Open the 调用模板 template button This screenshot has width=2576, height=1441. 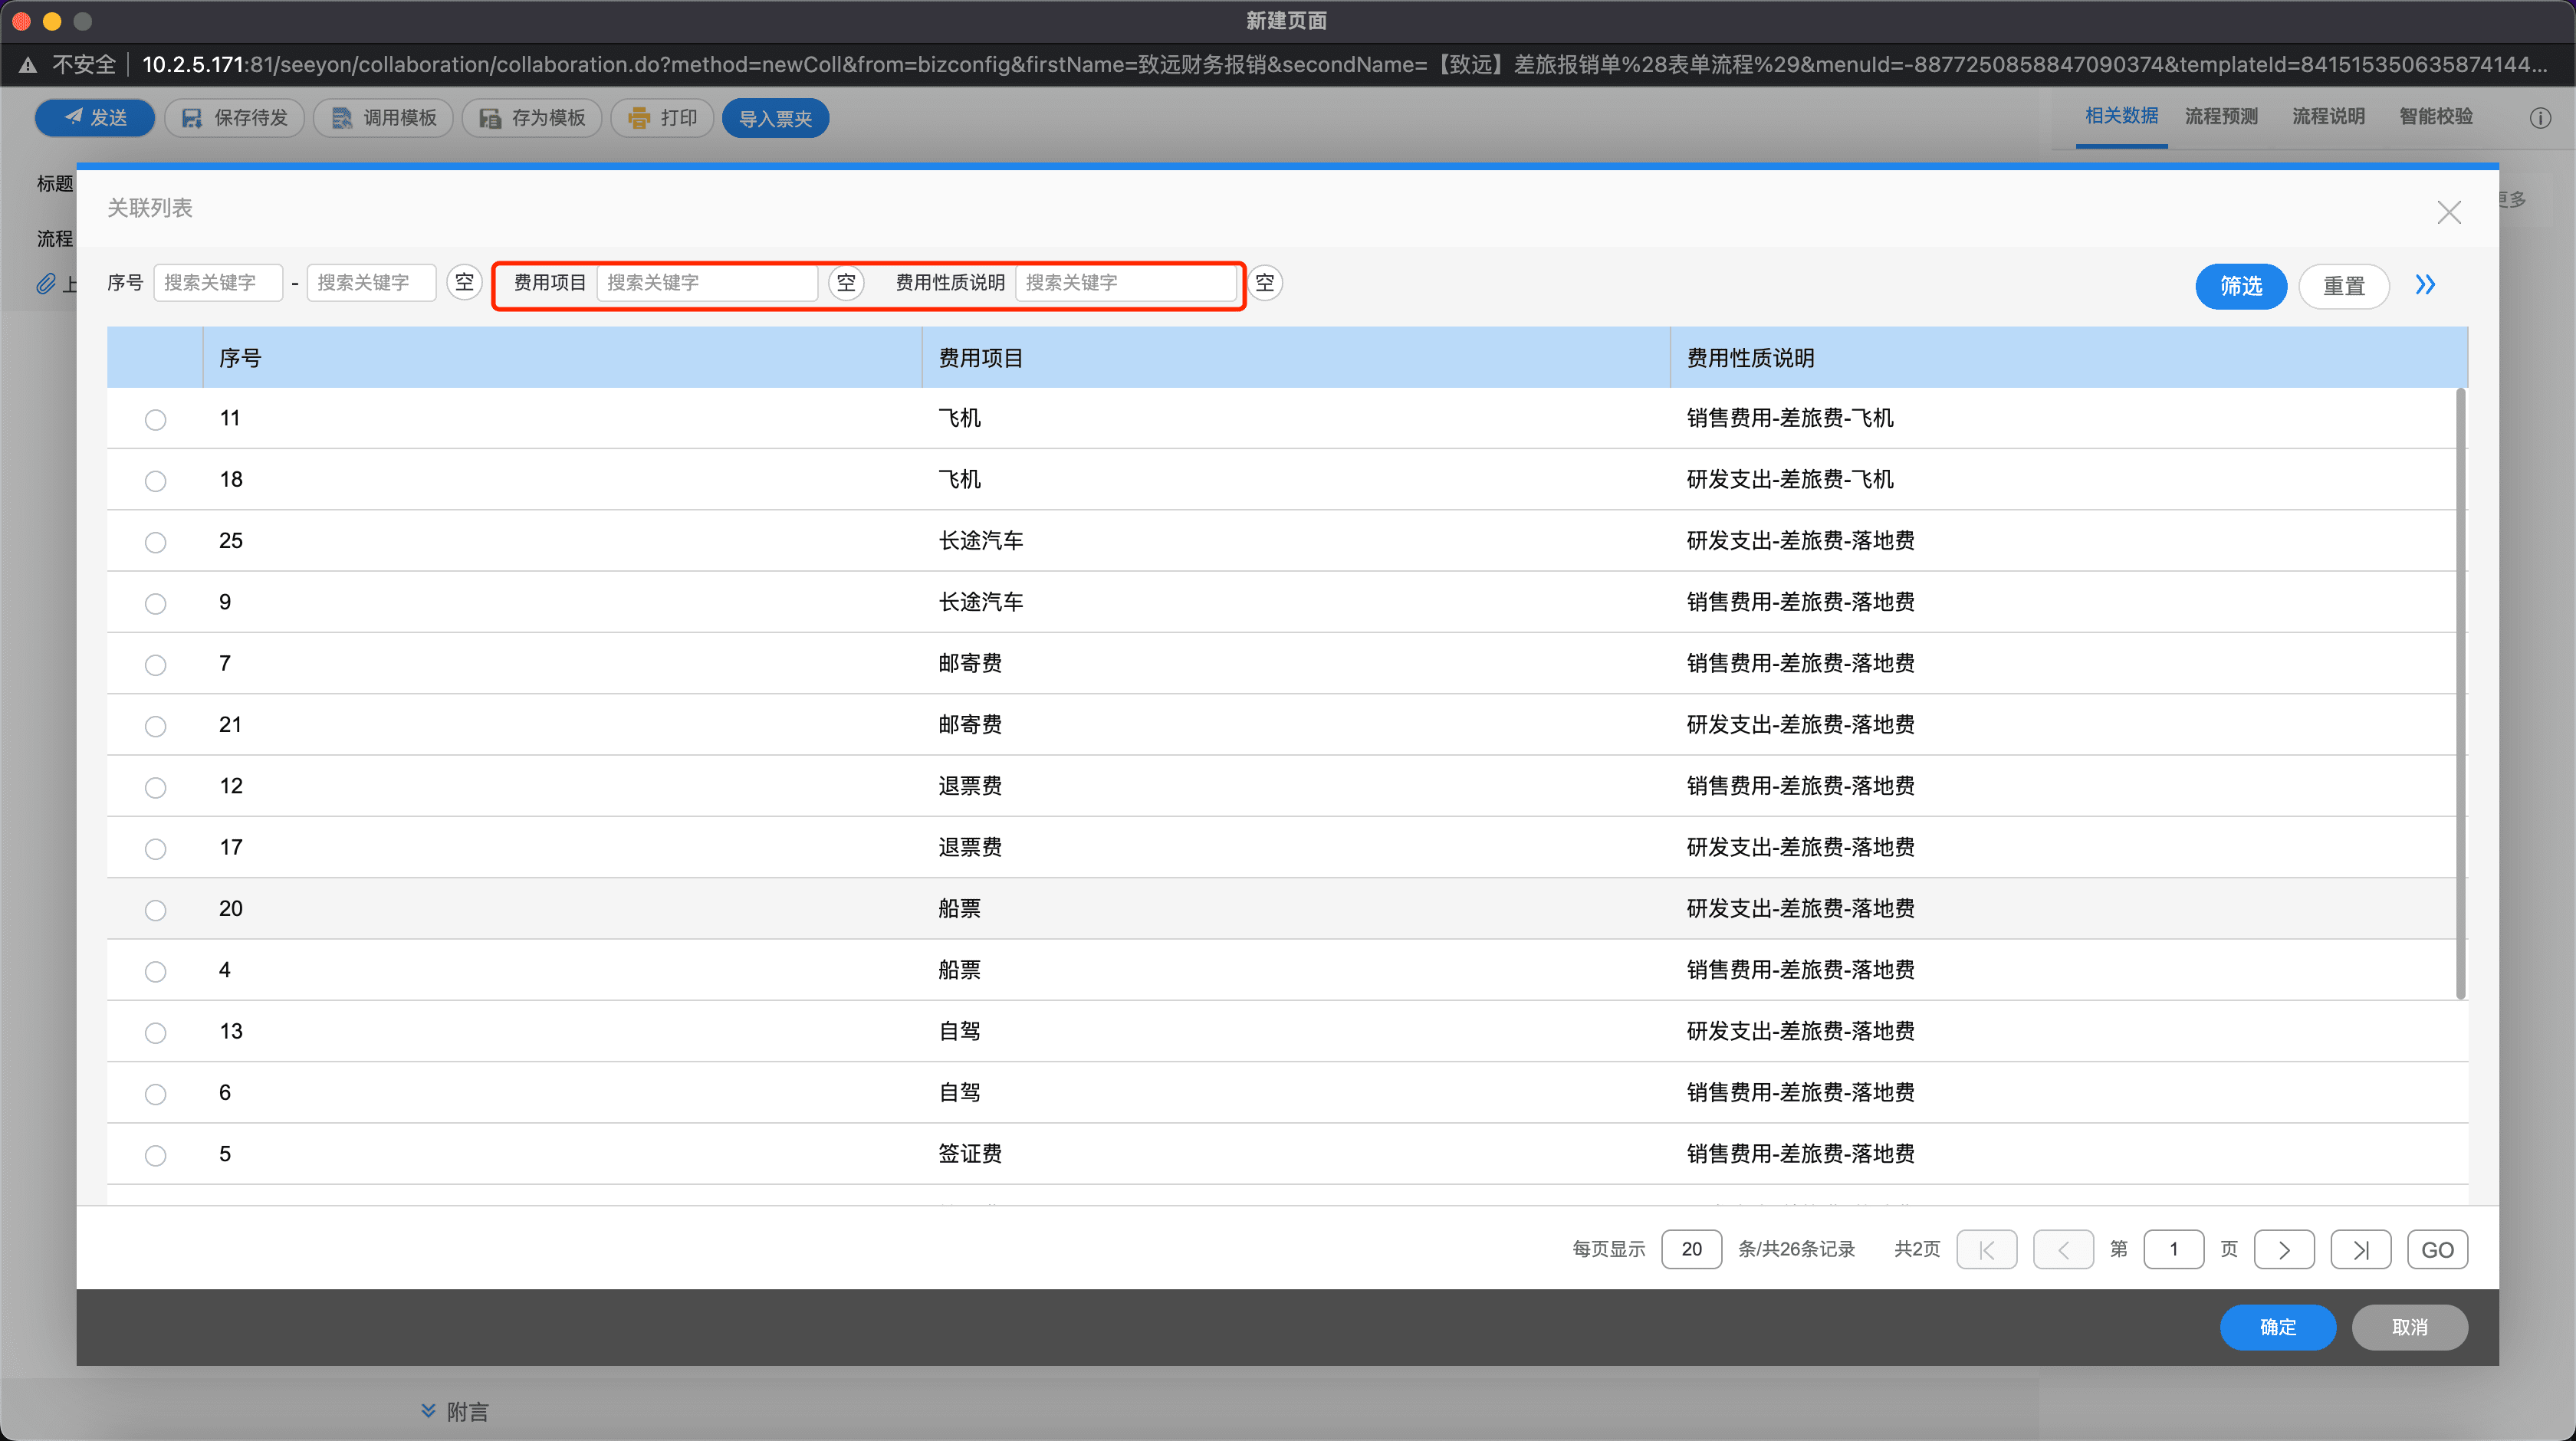(x=383, y=118)
